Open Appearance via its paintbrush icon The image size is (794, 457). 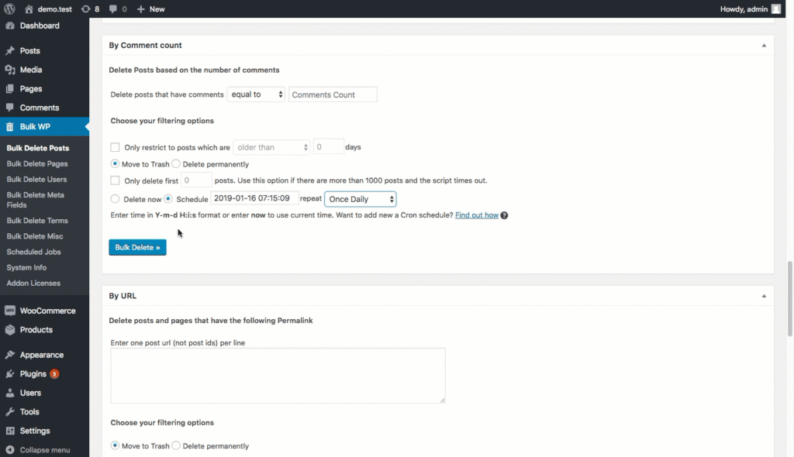11,354
